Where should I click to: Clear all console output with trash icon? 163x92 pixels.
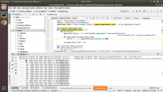[16, 73]
